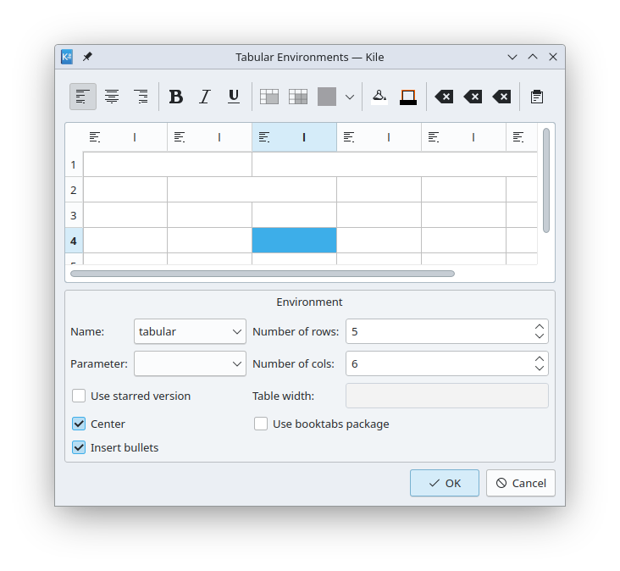Uncheck the Center checkbox
This screenshot has height=571, width=620.
coord(80,424)
